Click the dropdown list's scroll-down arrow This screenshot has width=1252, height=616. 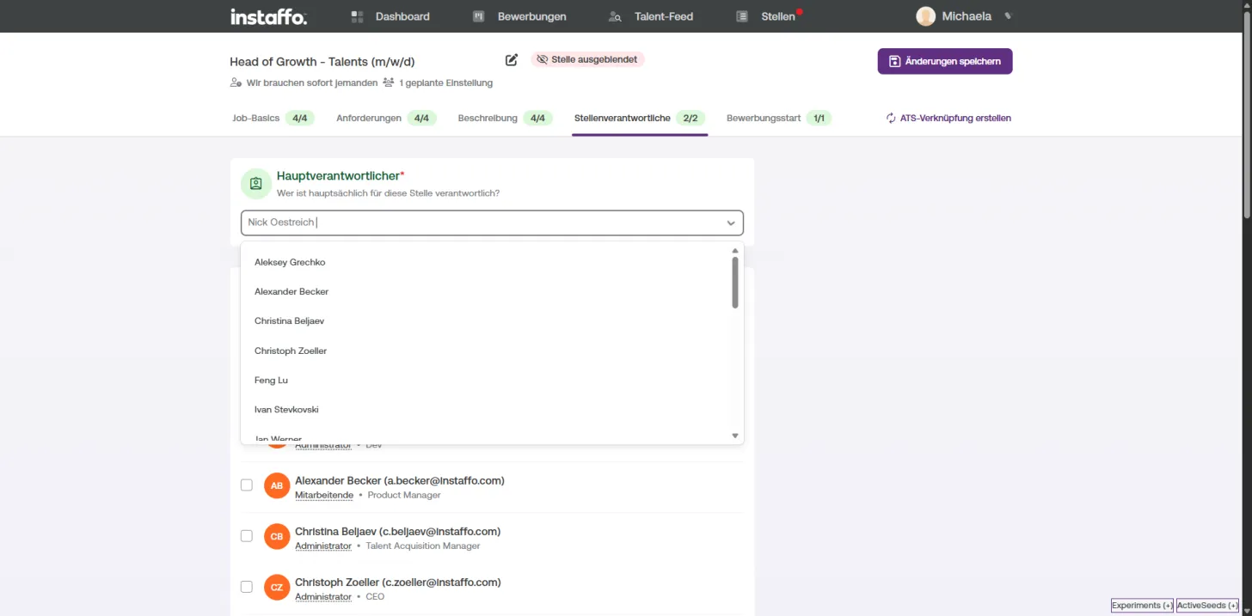(735, 436)
